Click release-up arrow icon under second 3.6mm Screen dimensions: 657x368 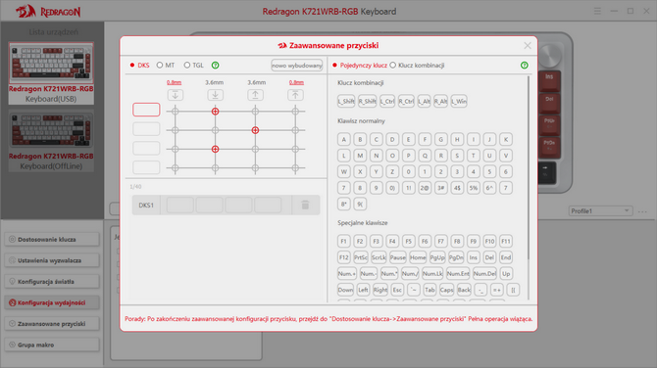coord(255,95)
